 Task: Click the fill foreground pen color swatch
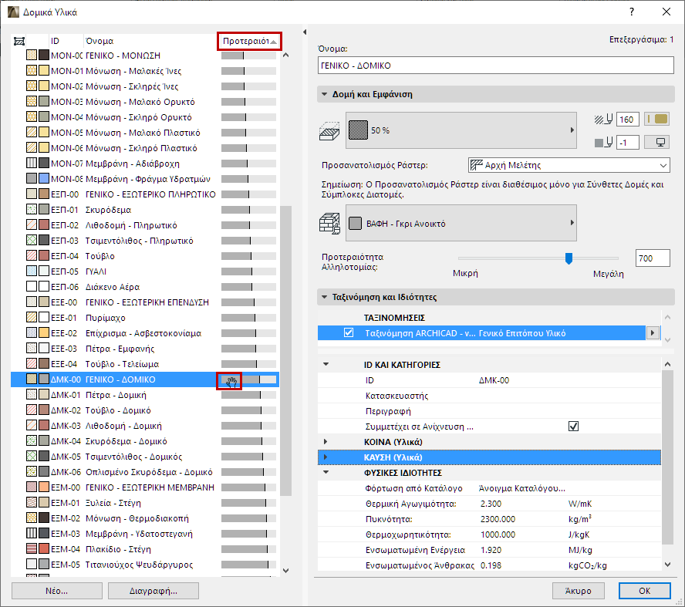pyautogui.click(x=657, y=120)
